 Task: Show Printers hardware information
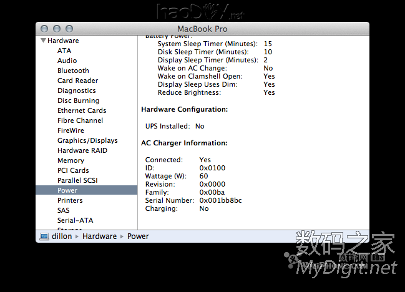70,200
